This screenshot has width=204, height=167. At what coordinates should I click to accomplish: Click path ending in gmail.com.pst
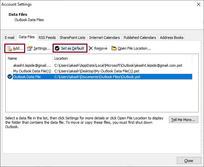118,65
